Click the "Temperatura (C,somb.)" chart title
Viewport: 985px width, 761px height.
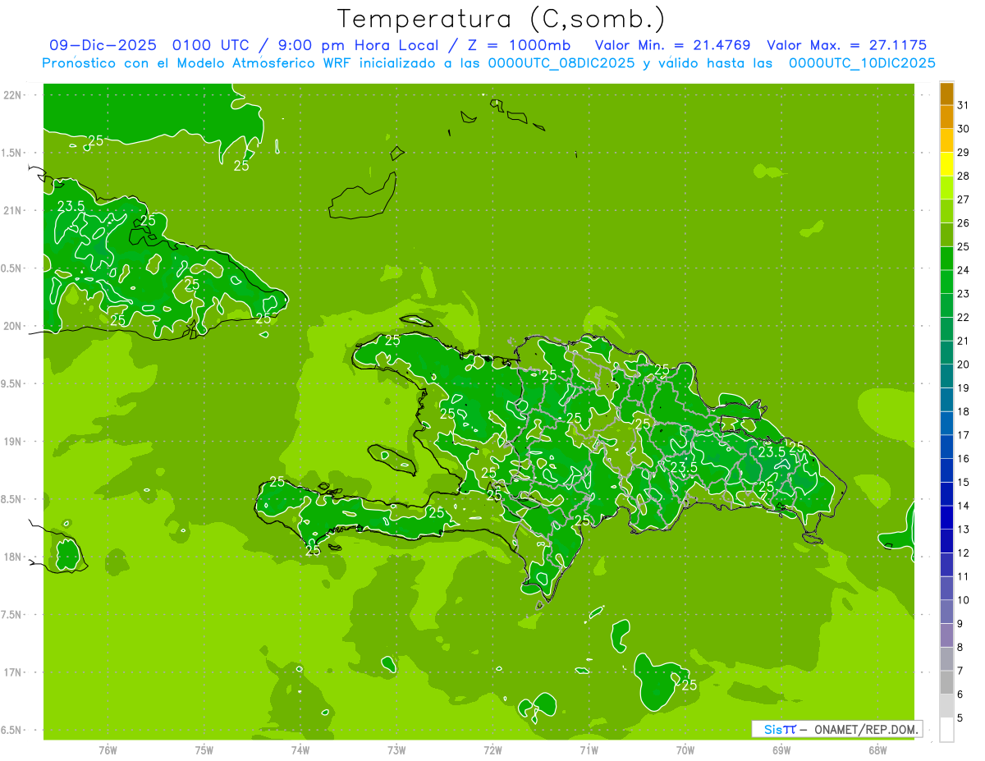(502, 19)
